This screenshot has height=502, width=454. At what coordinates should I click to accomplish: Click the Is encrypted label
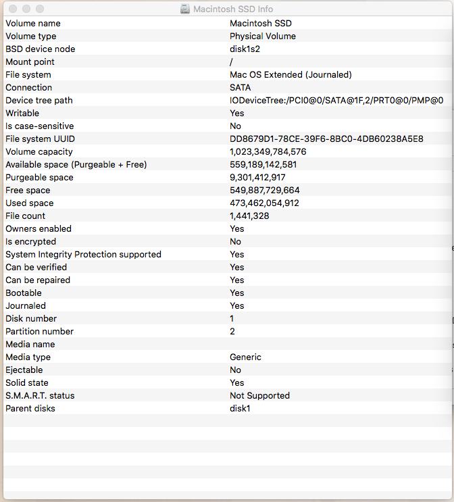30,241
